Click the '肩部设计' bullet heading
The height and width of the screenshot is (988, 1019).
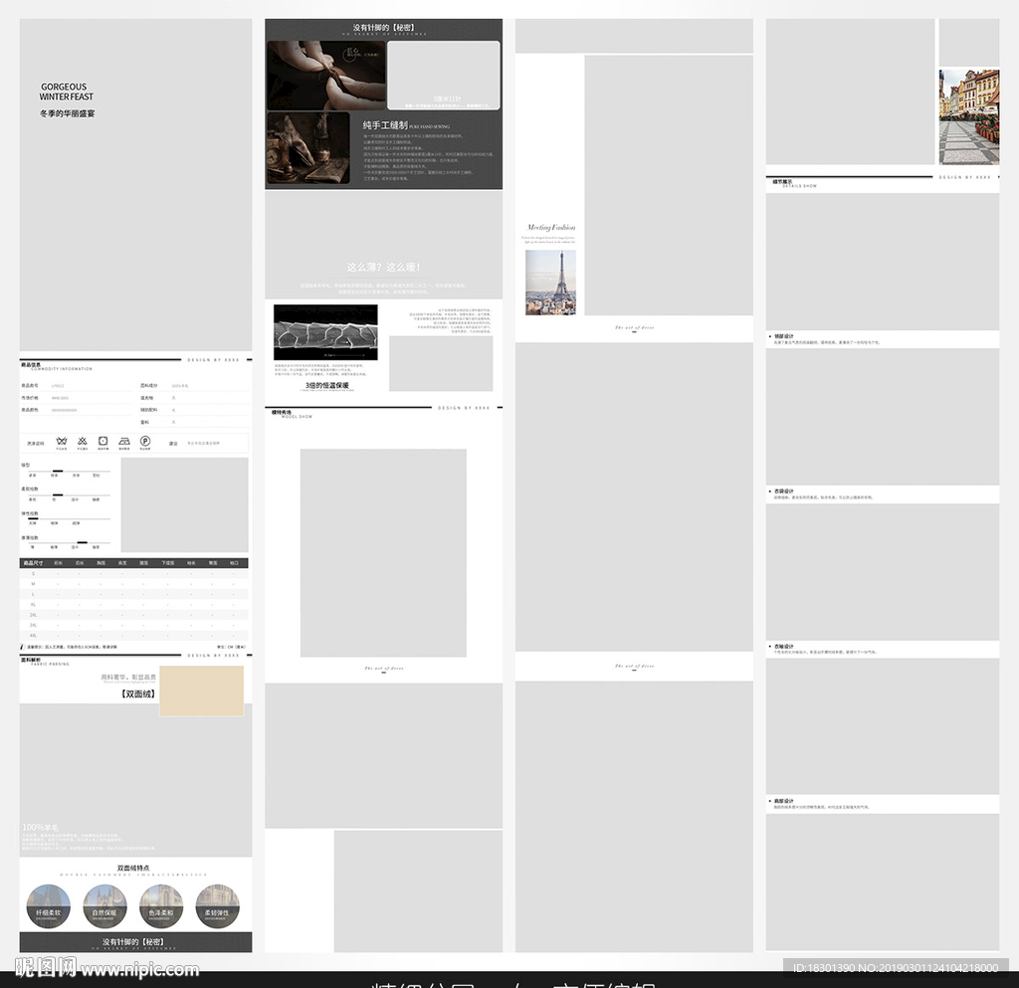pos(784,801)
